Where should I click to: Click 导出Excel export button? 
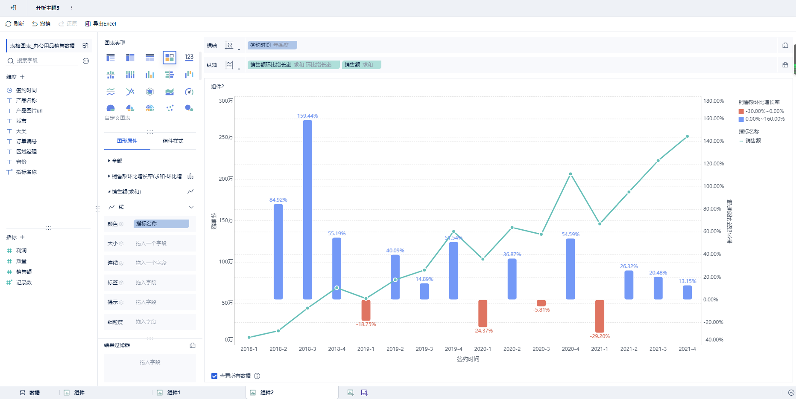[x=100, y=24]
